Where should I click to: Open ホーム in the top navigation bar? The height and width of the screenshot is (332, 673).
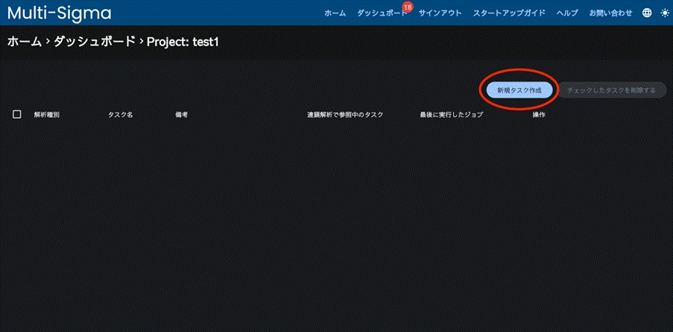[x=335, y=13]
